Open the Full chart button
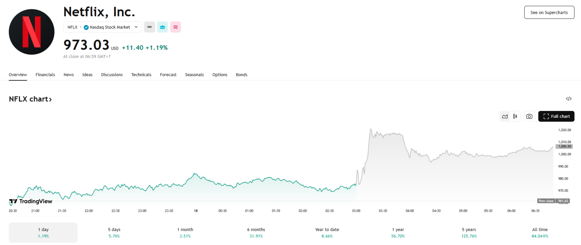The width and height of the screenshot is (581, 245). point(556,116)
